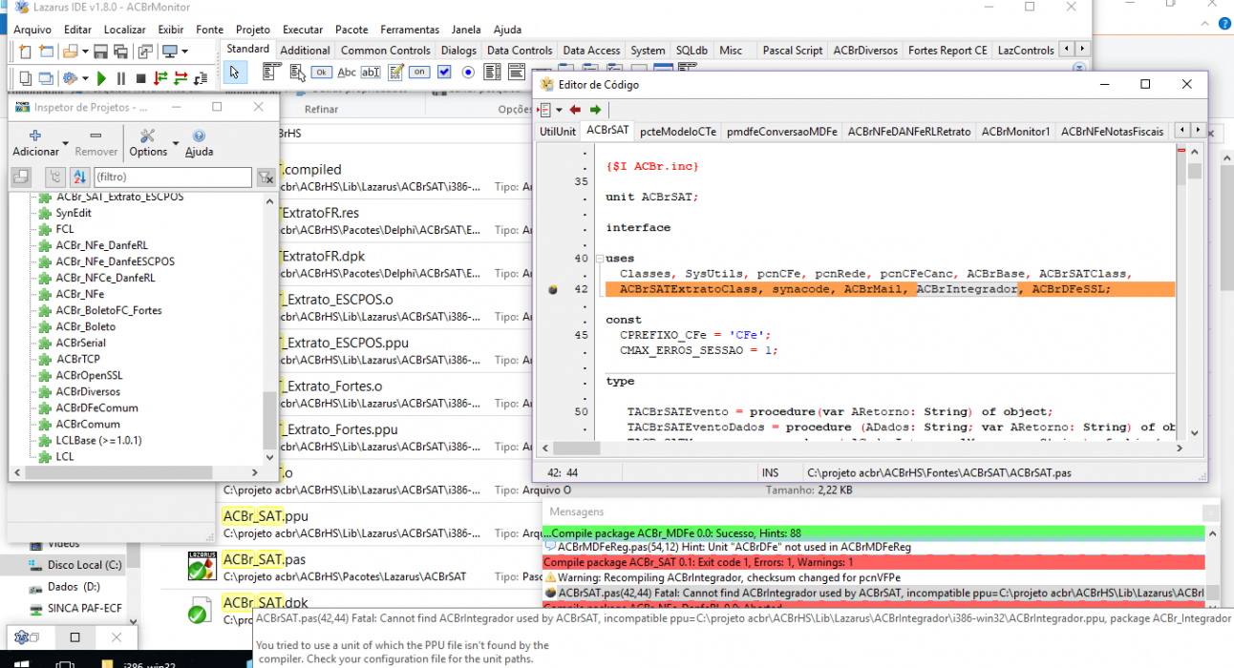Select the arrow selection tool in the palette
Viewport: 1234px width, 668px height.
[x=235, y=73]
